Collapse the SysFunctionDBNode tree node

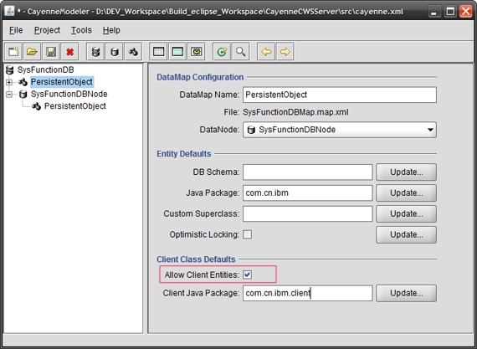(9, 94)
